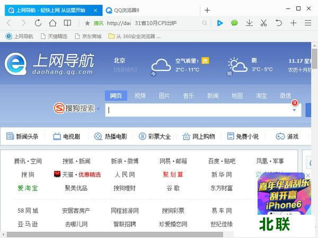This screenshot has height=238, width=318.
Task: Click the plus icon in the toolbar
Action: 294,23
